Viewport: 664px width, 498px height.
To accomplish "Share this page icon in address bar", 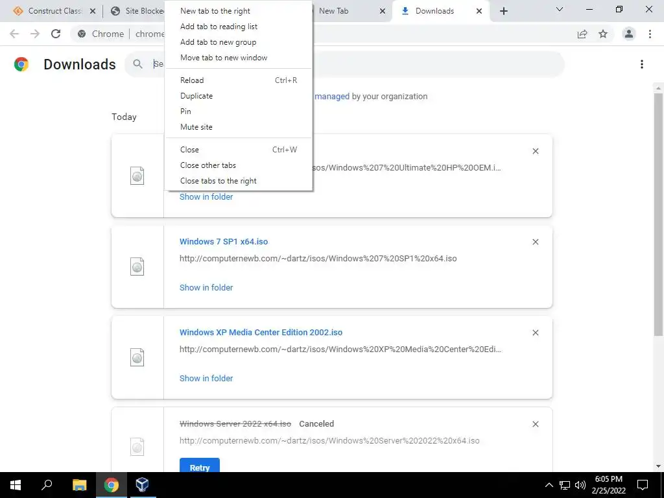I will point(582,34).
